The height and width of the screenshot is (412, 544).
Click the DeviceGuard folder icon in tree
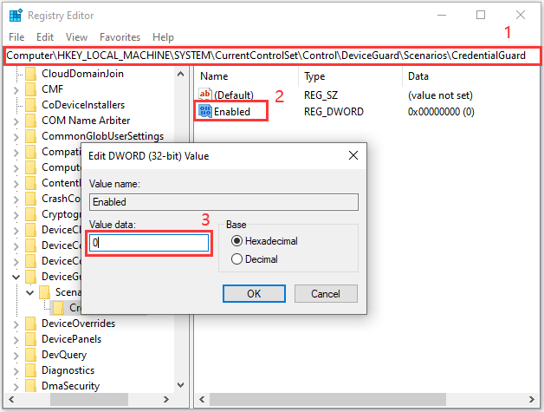tap(30, 277)
